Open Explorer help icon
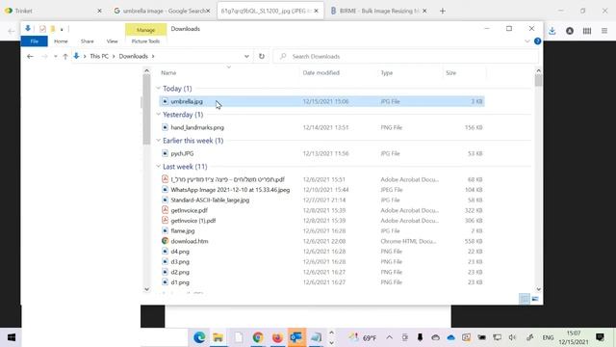Viewport: 616px width, 347px height. 537,41
